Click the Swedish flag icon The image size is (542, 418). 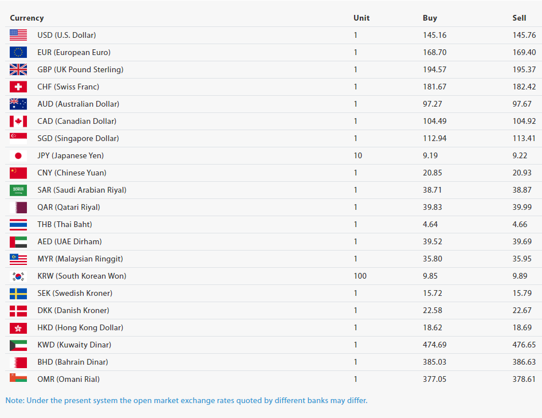click(18, 293)
